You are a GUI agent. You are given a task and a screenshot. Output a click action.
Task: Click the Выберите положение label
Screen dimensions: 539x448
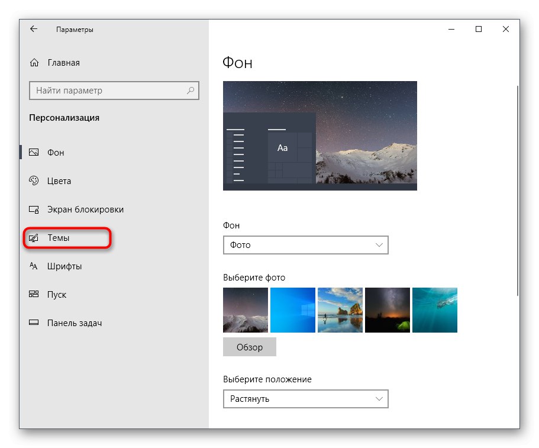pyautogui.click(x=267, y=379)
